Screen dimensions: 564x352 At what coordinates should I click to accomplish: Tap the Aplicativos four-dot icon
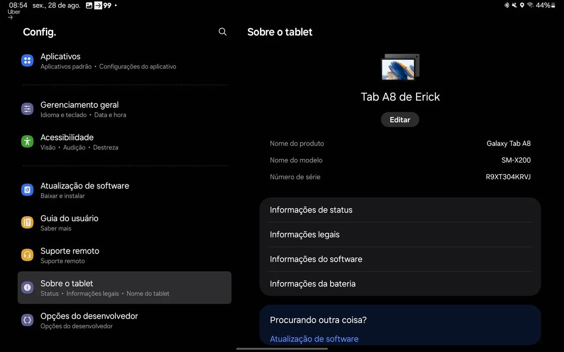(27, 61)
